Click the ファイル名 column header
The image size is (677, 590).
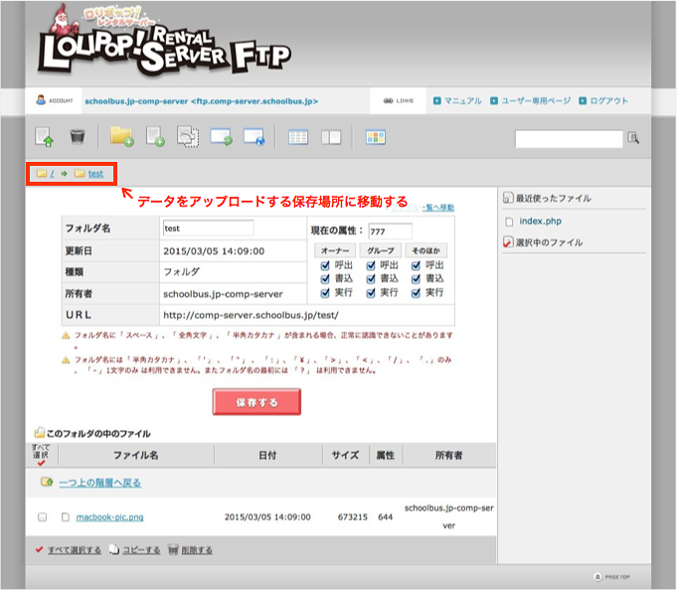(x=135, y=455)
